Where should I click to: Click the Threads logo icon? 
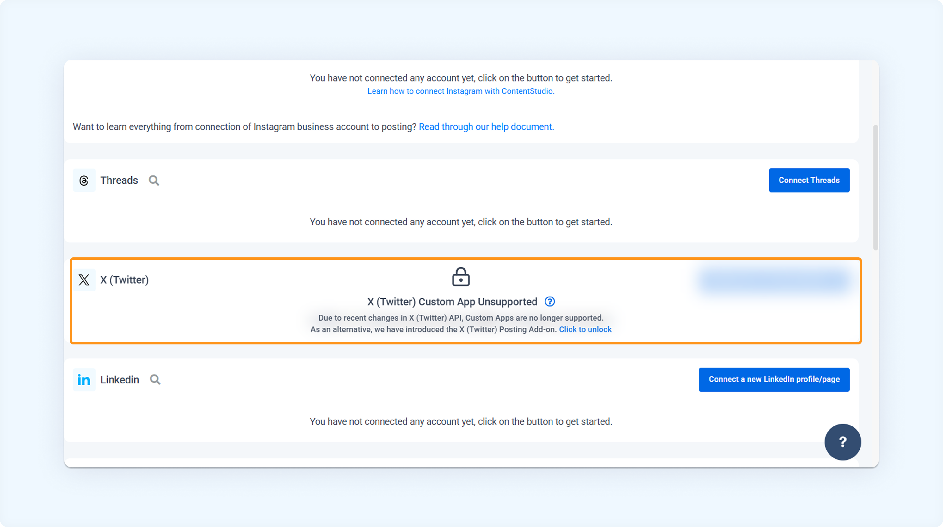84,180
